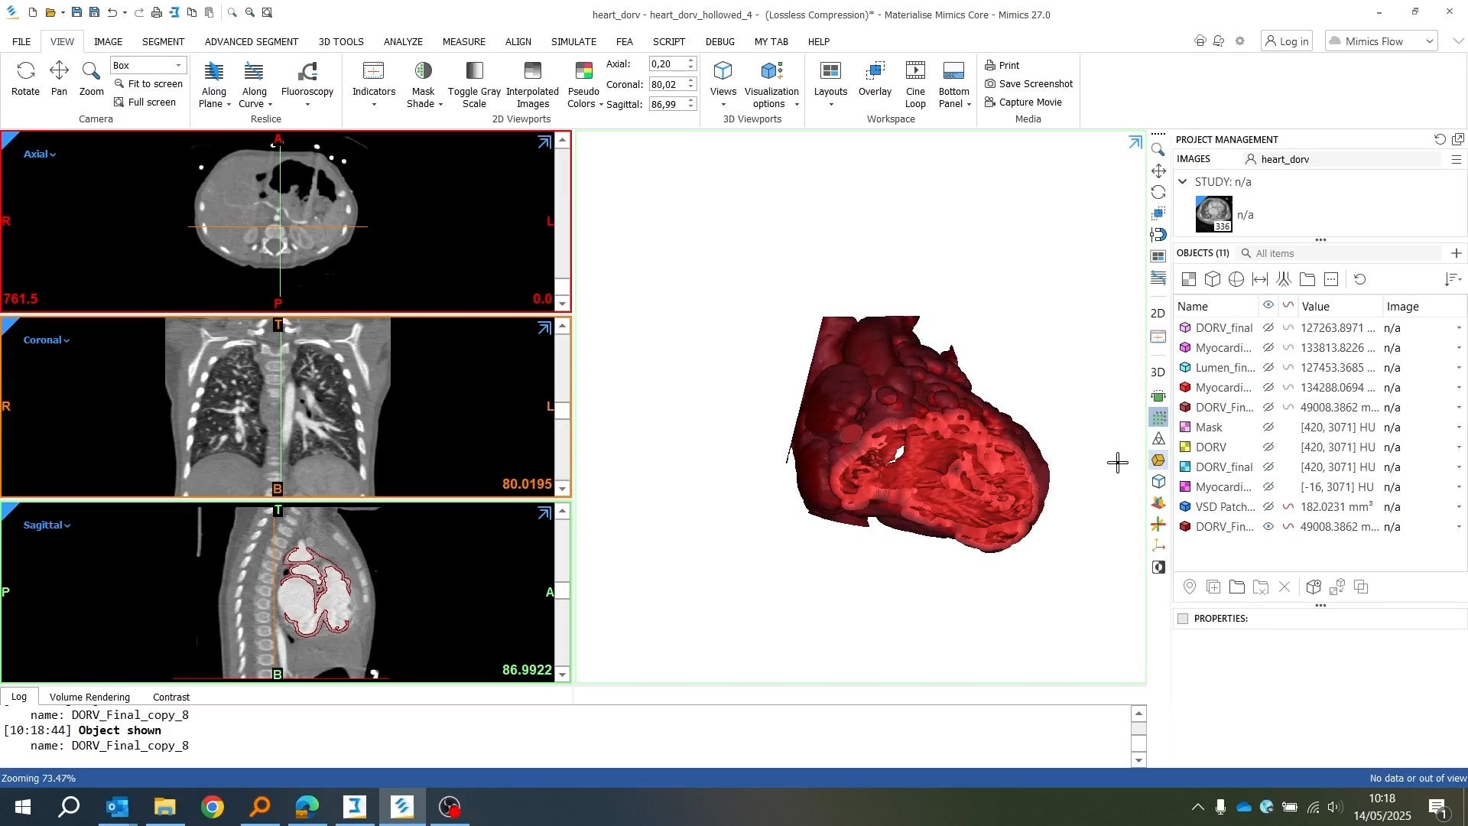
Task: Open the Pseudo Colors tool
Action: (583, 72)
